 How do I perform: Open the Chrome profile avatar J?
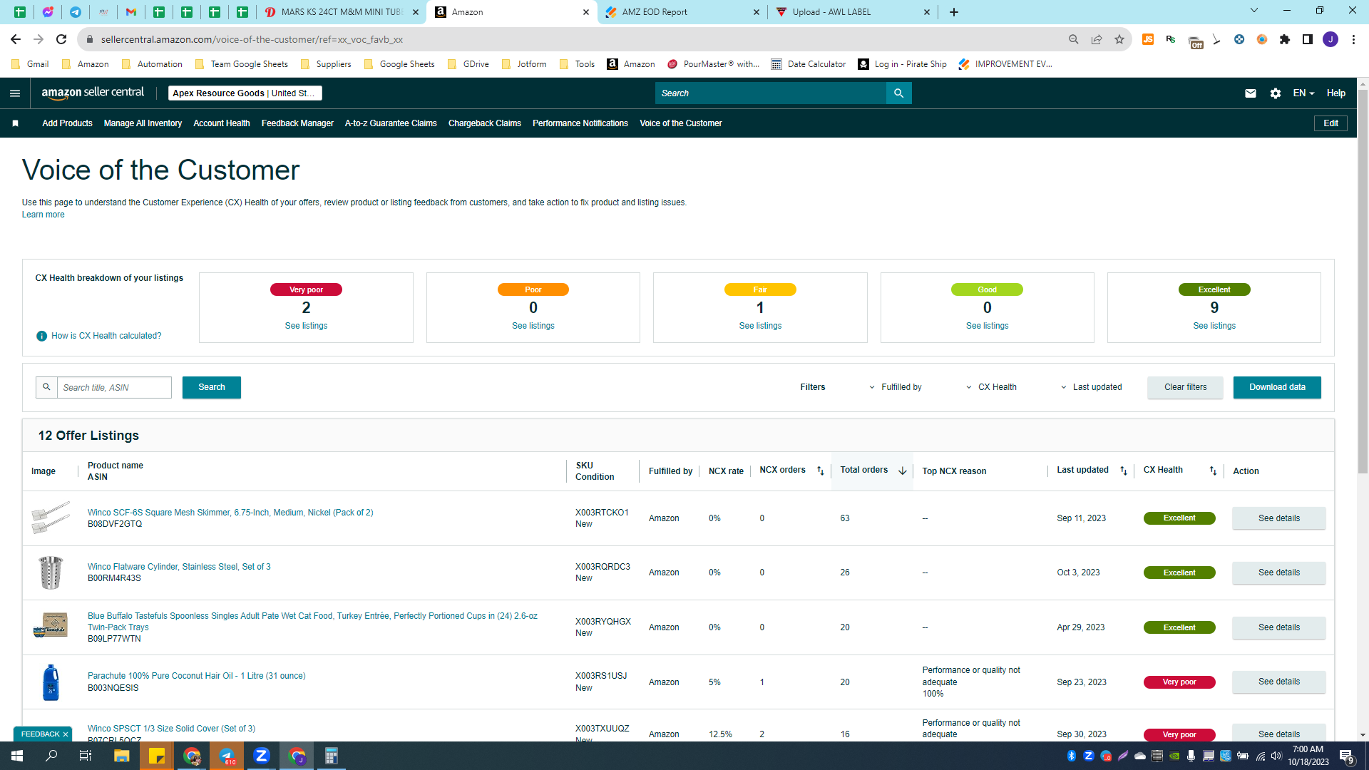(1330, 39)
